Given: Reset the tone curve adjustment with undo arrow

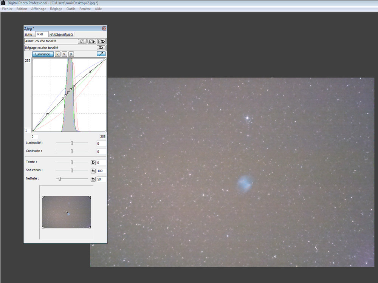Looking at the screenshot, I should point(101,48).
